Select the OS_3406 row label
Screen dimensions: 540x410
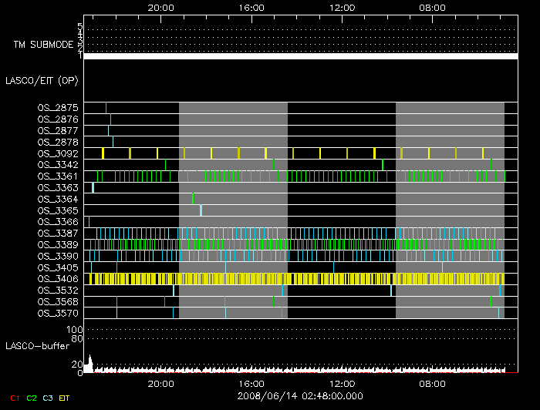[58, 279]
